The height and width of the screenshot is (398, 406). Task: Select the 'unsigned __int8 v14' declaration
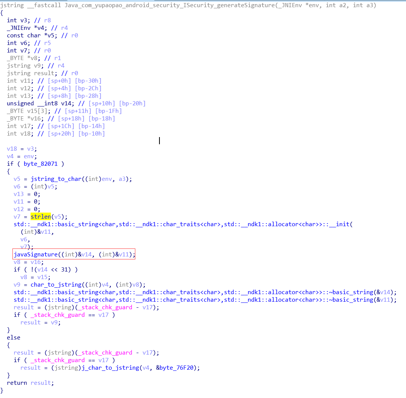tap(38, 103)
